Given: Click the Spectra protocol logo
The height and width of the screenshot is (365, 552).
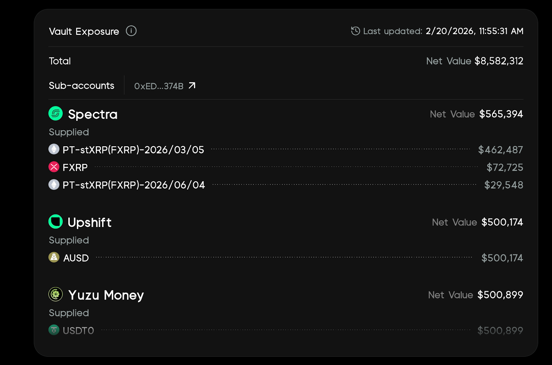Looking at the screenshot, I should (56, 114).
